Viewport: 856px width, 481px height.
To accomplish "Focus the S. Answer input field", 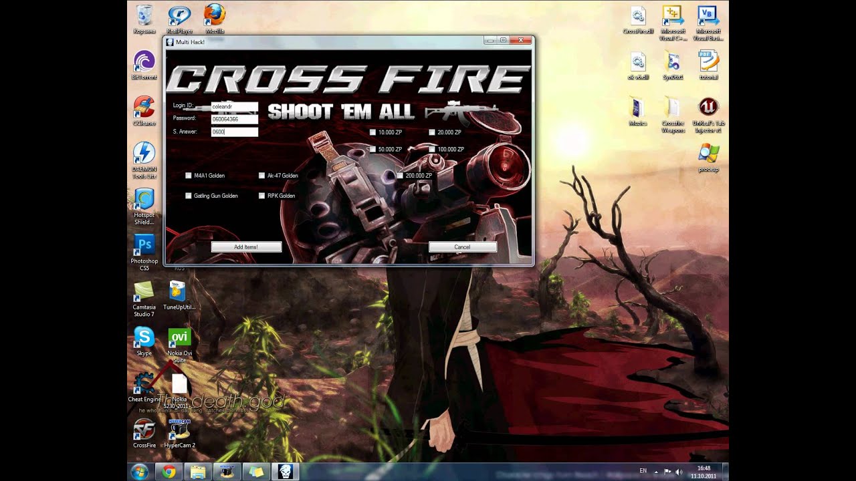I will [x=234, y=132].
